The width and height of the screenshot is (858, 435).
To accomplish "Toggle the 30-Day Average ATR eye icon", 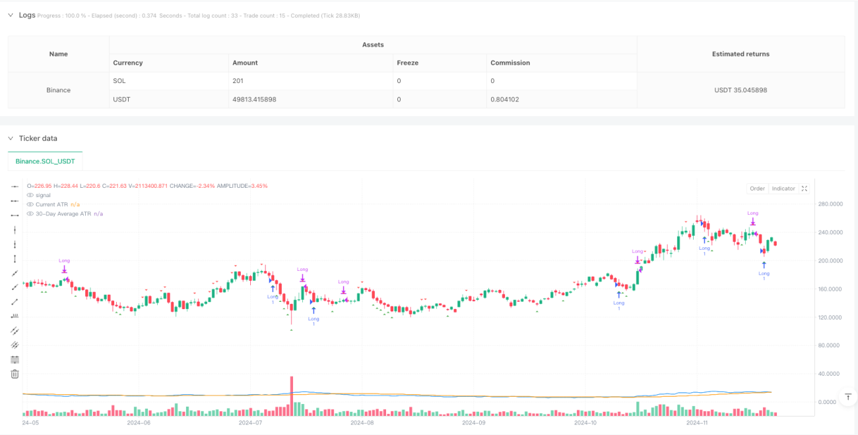I will [30, 214].
